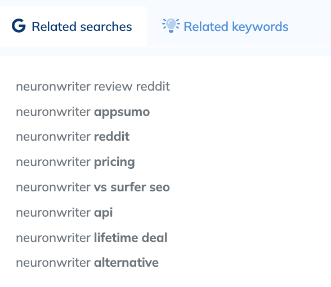This screenshot has height=287, width=331.
Task: Open the neuronwriter vs surfer seo search
Action: [x=93, y=187]
